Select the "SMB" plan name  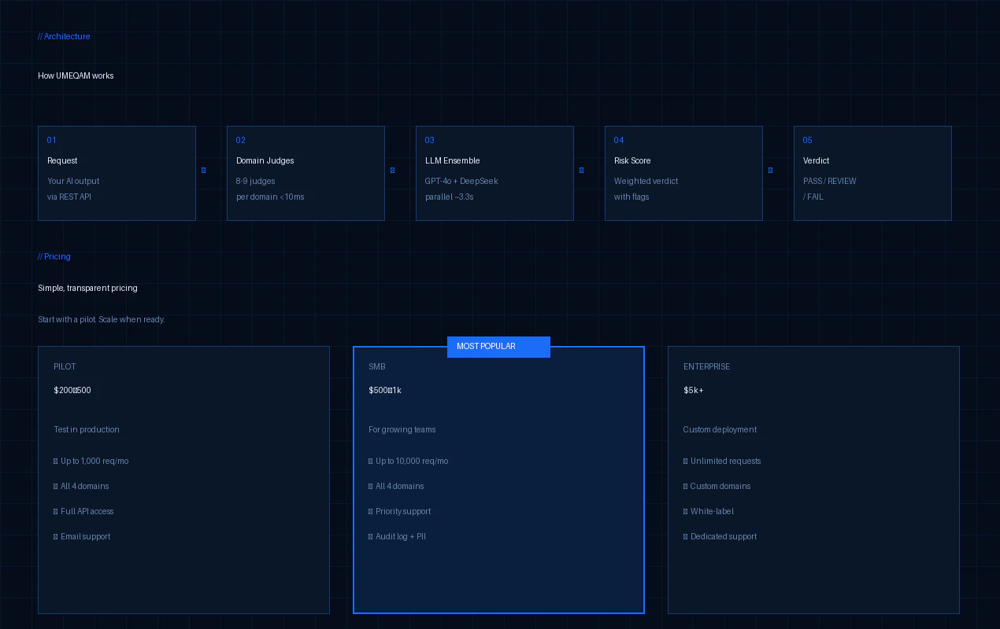coord(377,366)
